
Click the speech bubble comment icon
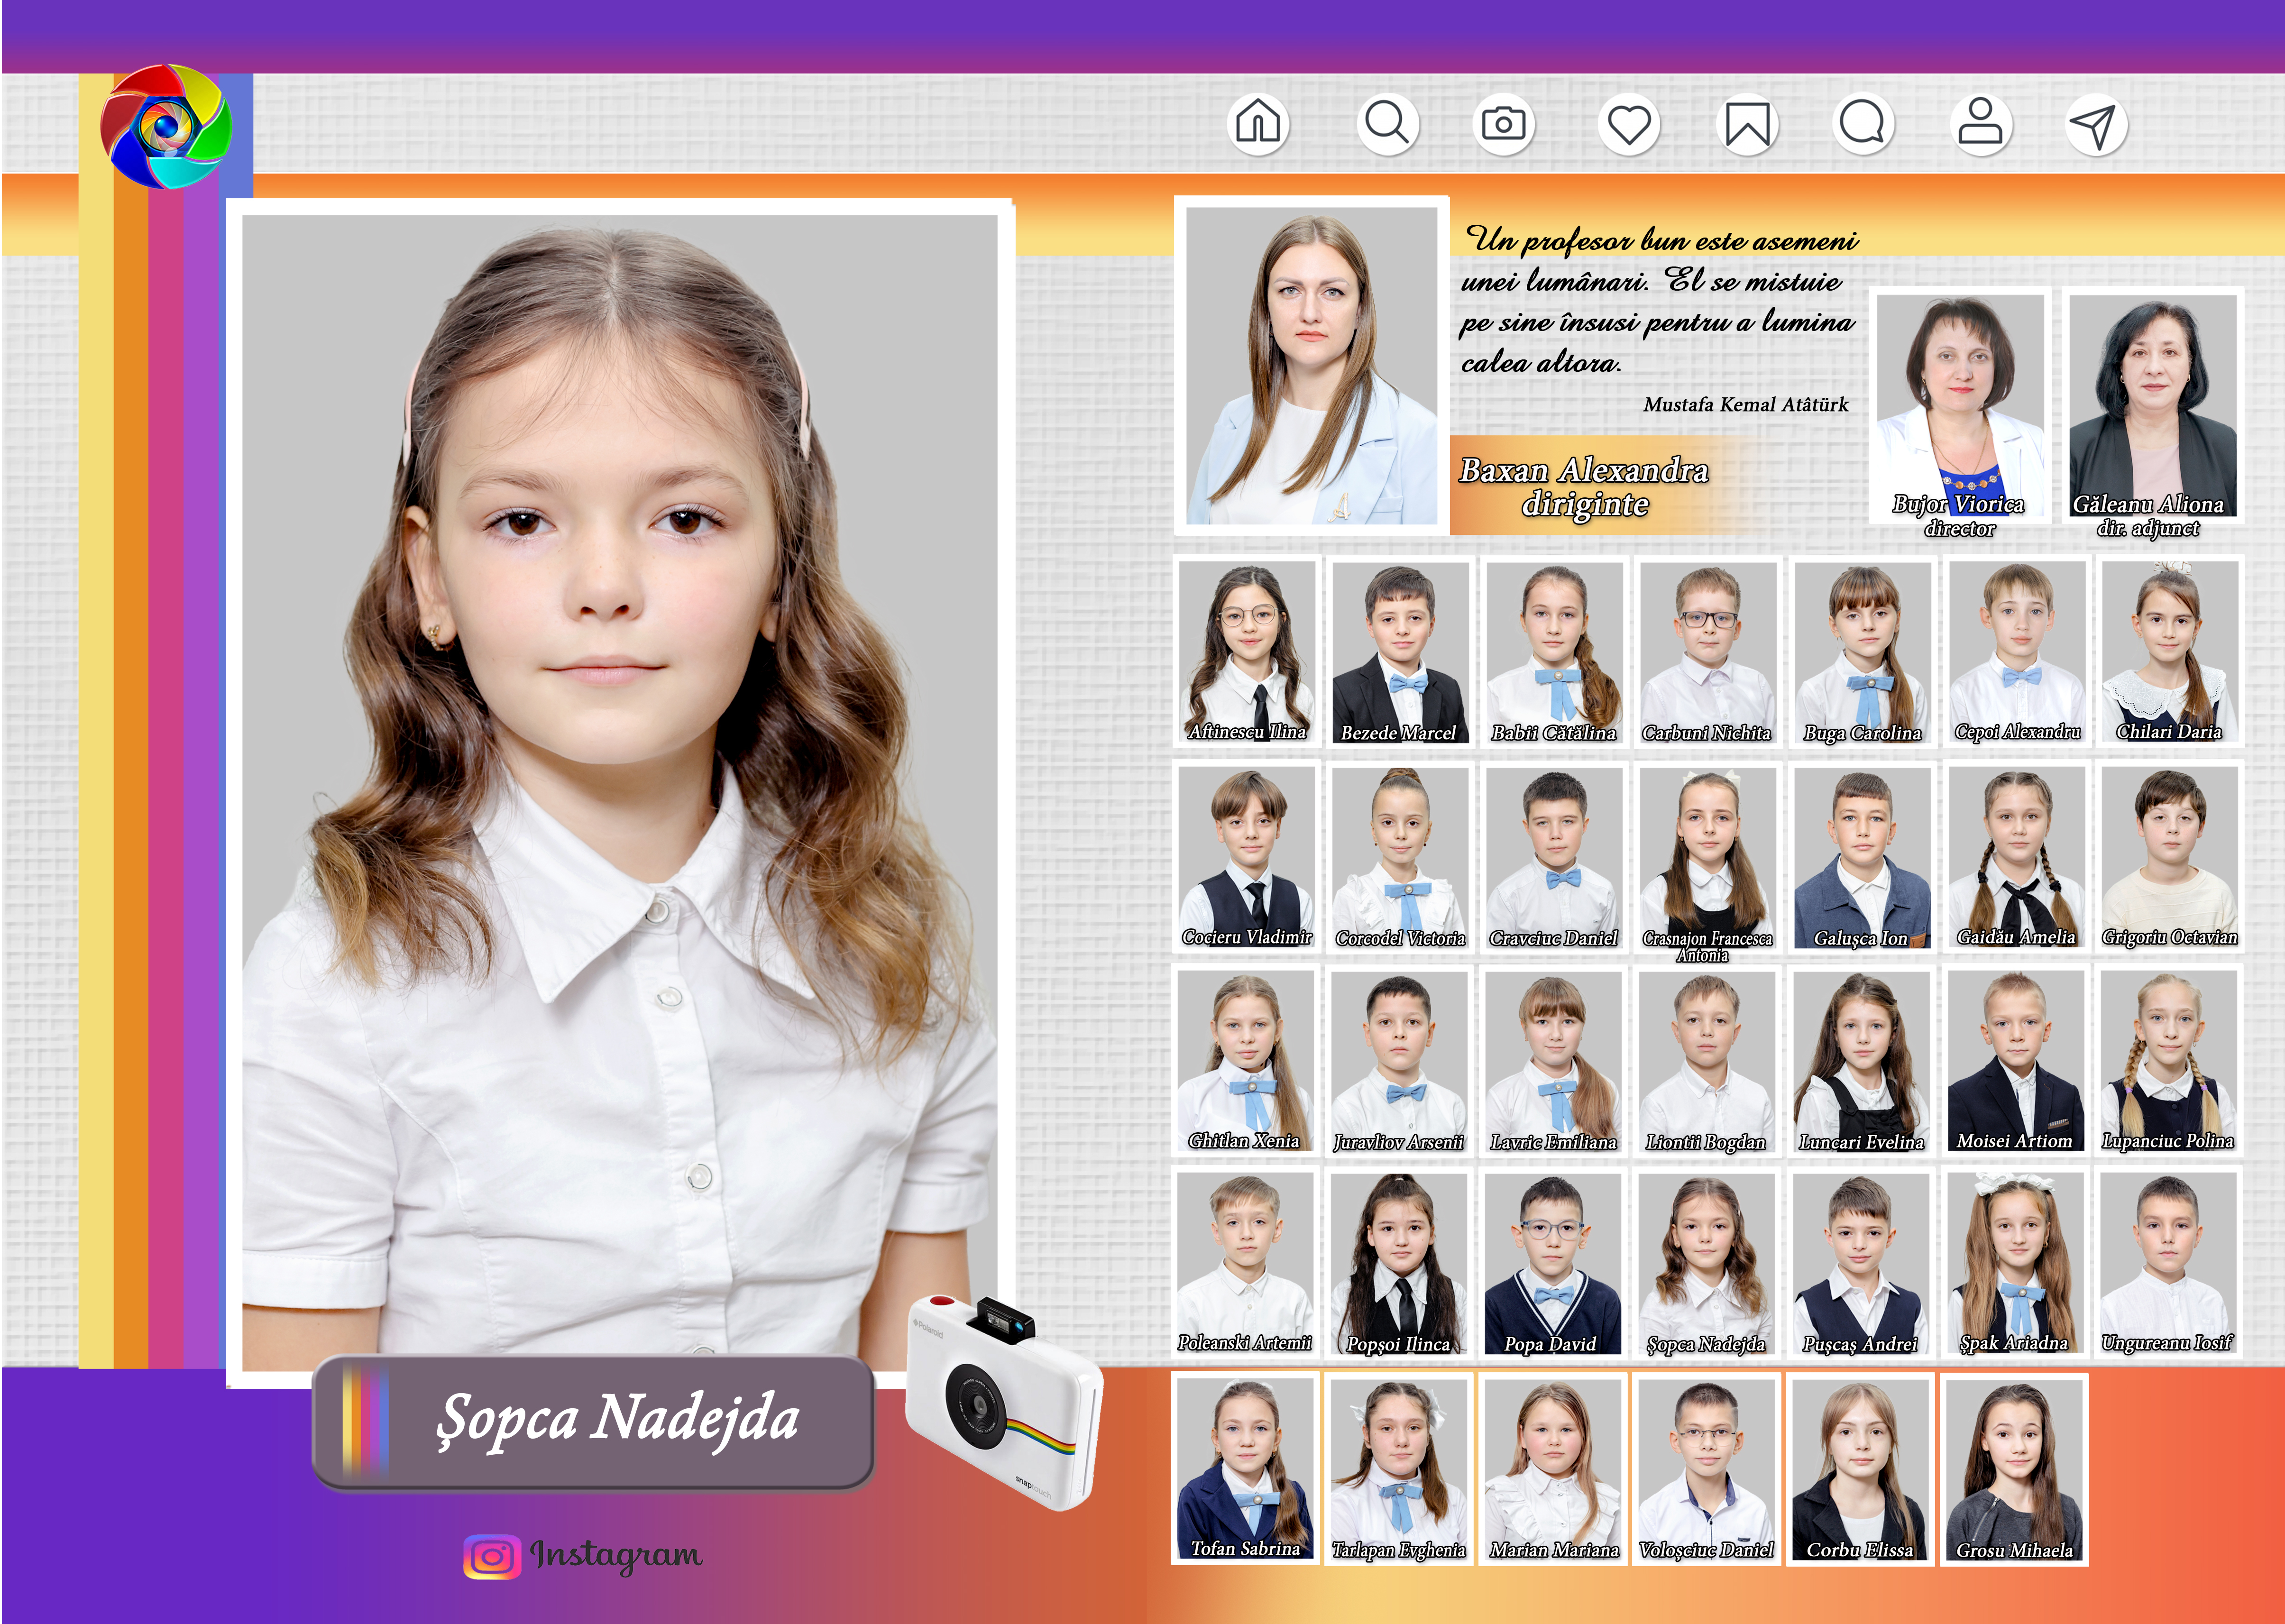point(1862,124)
